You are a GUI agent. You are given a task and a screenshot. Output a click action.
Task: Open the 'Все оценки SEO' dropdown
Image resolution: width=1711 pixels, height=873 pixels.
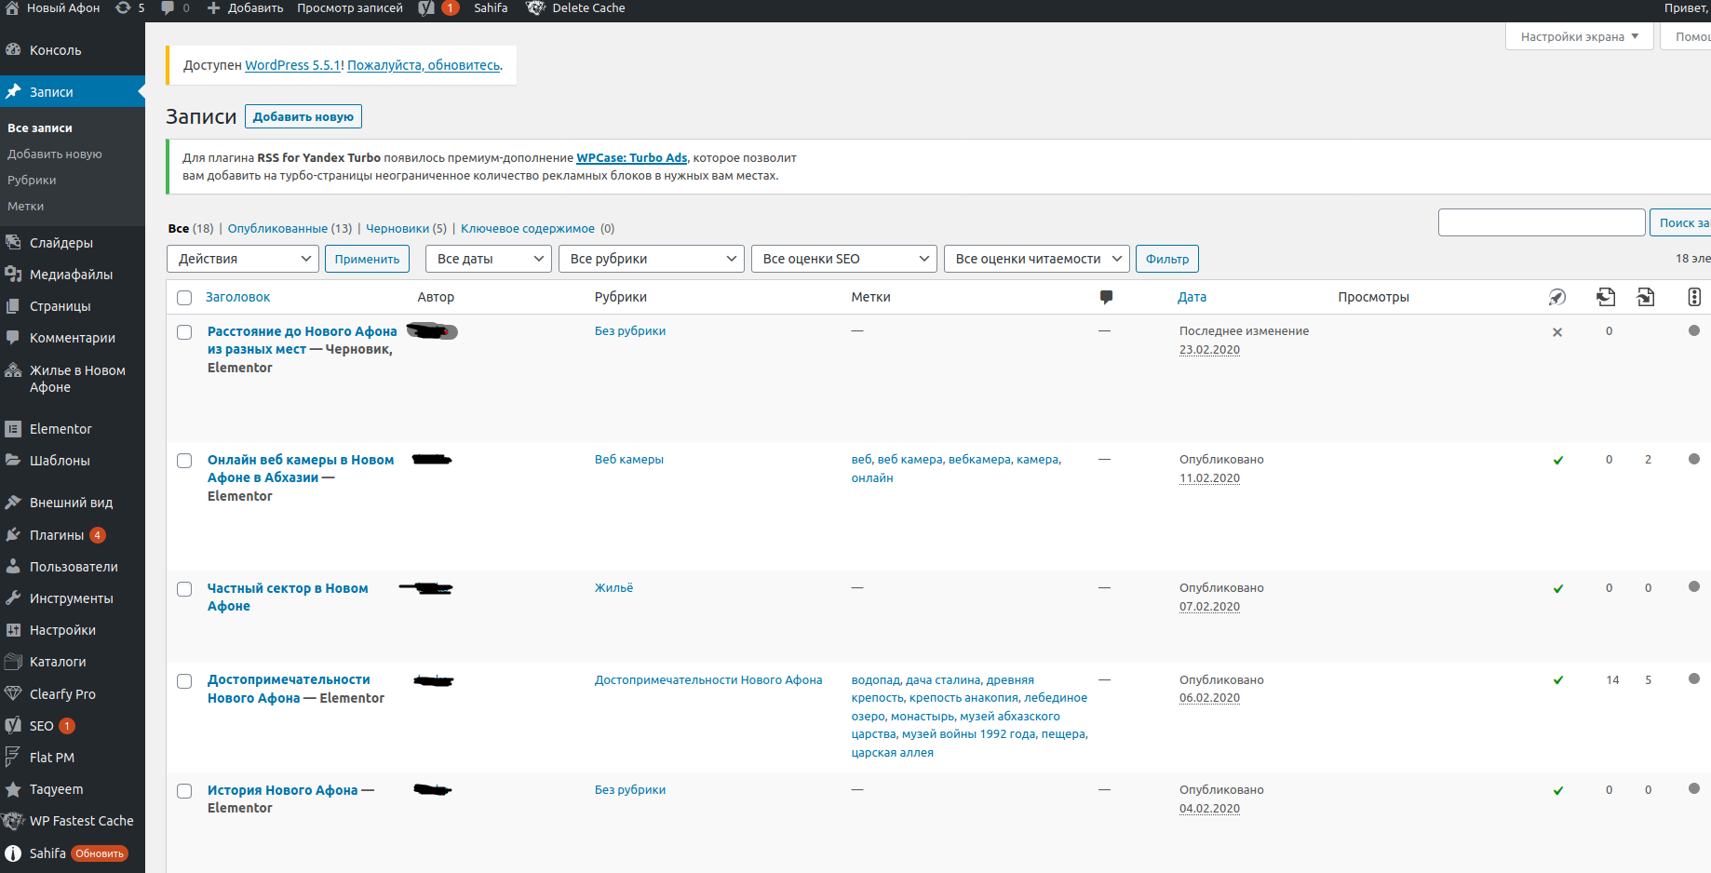[x=843, y=259]
